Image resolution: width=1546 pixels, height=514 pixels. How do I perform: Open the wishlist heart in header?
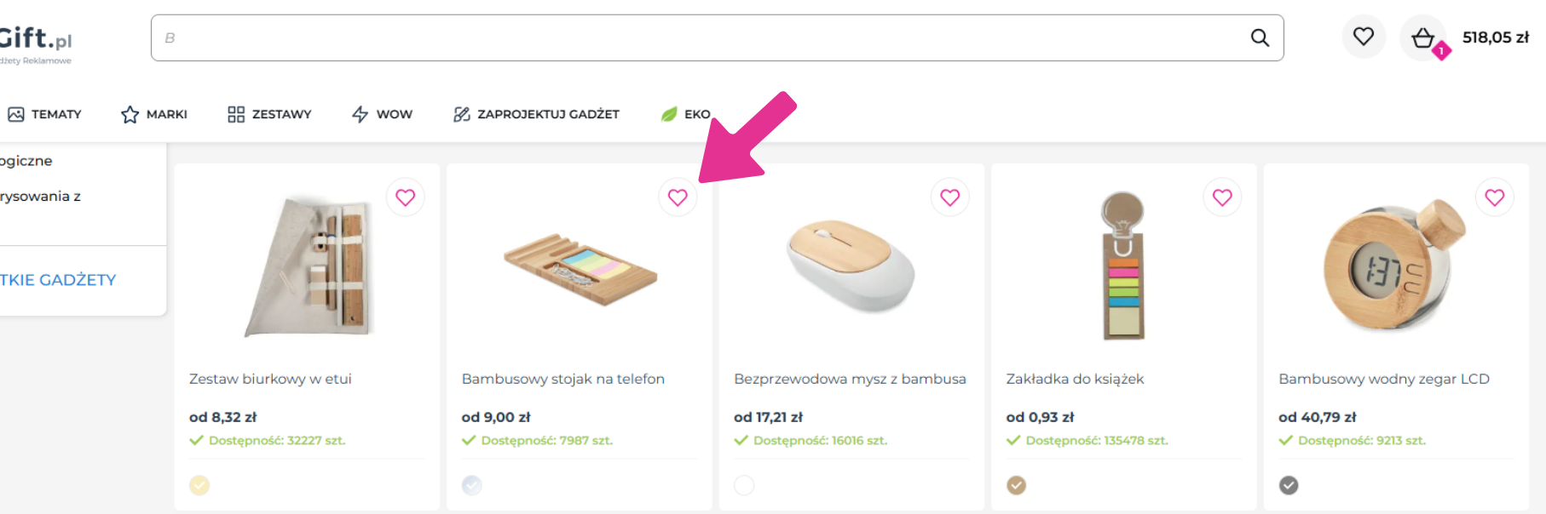[1364, 37]
